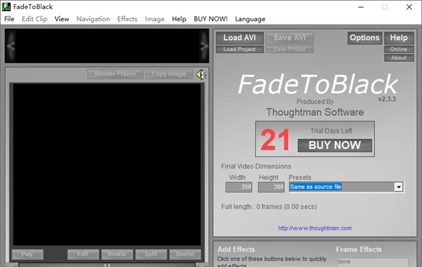The width and height of the screenshot is (422, 267).
Task: Toggle the audio speaker icon
Action: 201,74
